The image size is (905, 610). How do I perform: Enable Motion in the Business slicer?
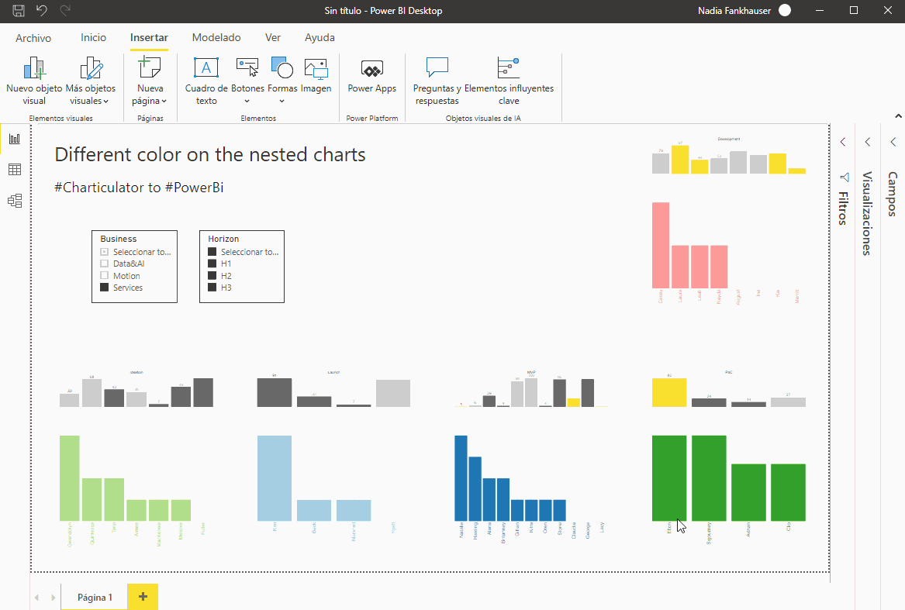(104, 275)
